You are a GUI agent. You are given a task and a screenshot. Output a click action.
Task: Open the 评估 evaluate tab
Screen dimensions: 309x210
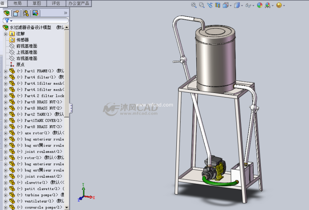pos(55,3)
